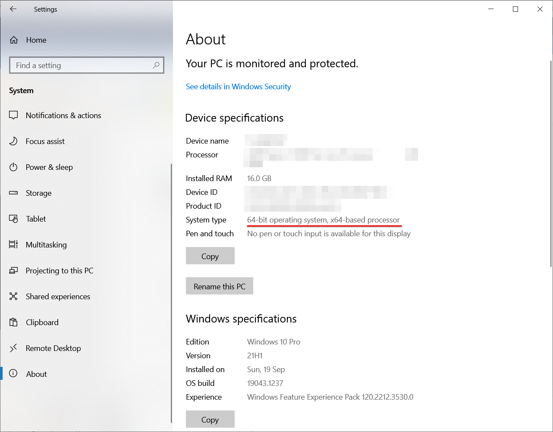Open Remote Desktop settings
Viewport: 553px width, 432px height.
click(x=53, y=348)
